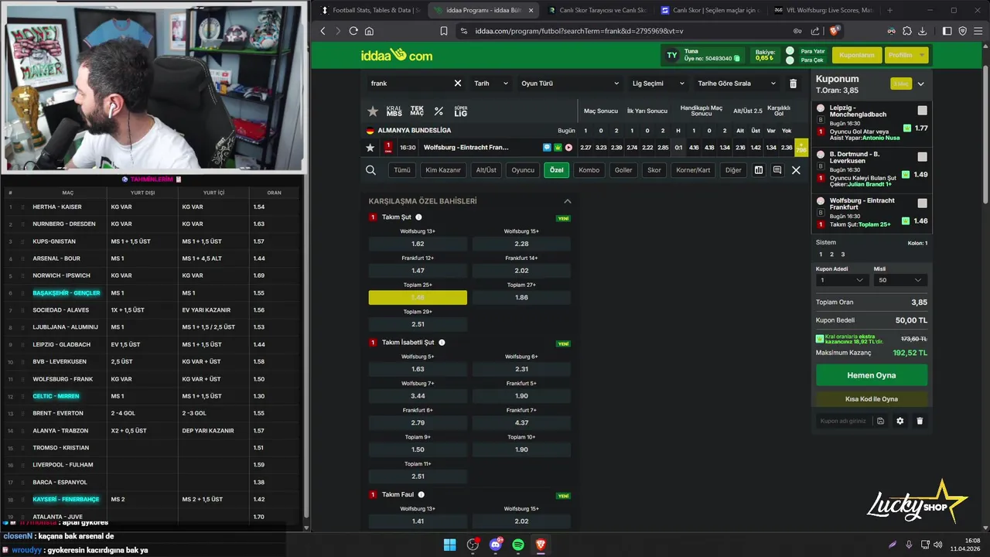
Task: Select the TEK MAÇ filter icon
Action: [417, 111]
